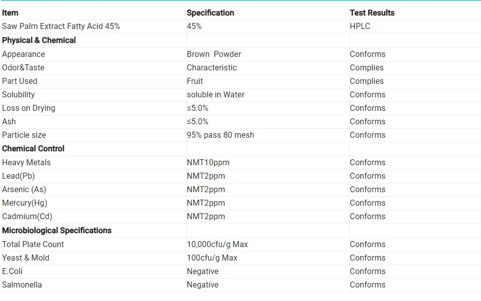Select the '10,000cfu/g Max' specification cell
Image resolution: width=481 pixels, height=301 pixels.
click(x=217, y=245)
